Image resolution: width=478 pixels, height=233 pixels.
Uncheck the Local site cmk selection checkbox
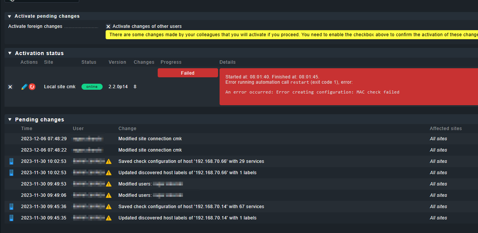tap(10, 87)
